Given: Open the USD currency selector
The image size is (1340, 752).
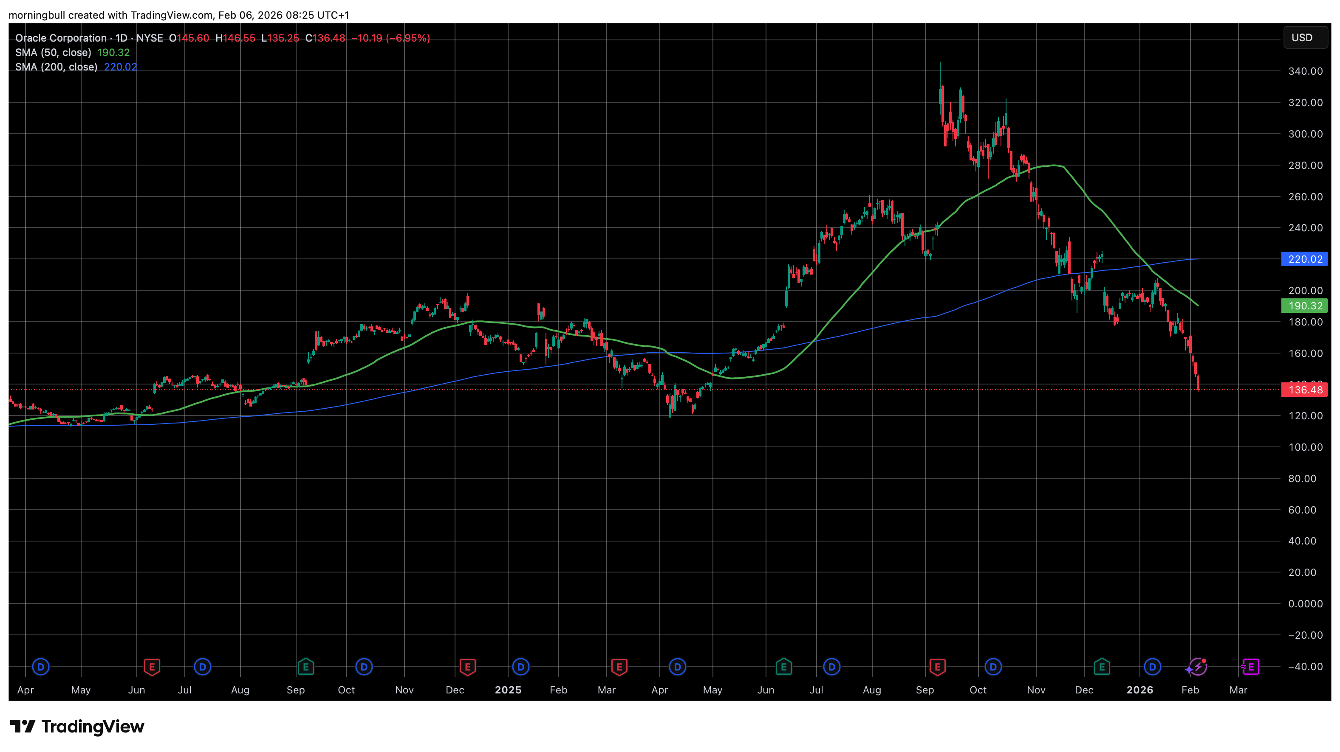Looking at the screenshot, I should pyautogui.click(x=1305, y=37).
